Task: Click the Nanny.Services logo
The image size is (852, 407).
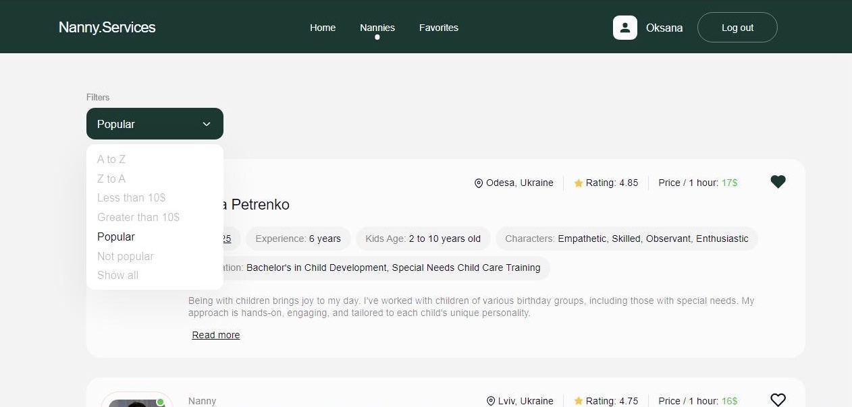Action: pyautogui.click(x=107, y=28)
